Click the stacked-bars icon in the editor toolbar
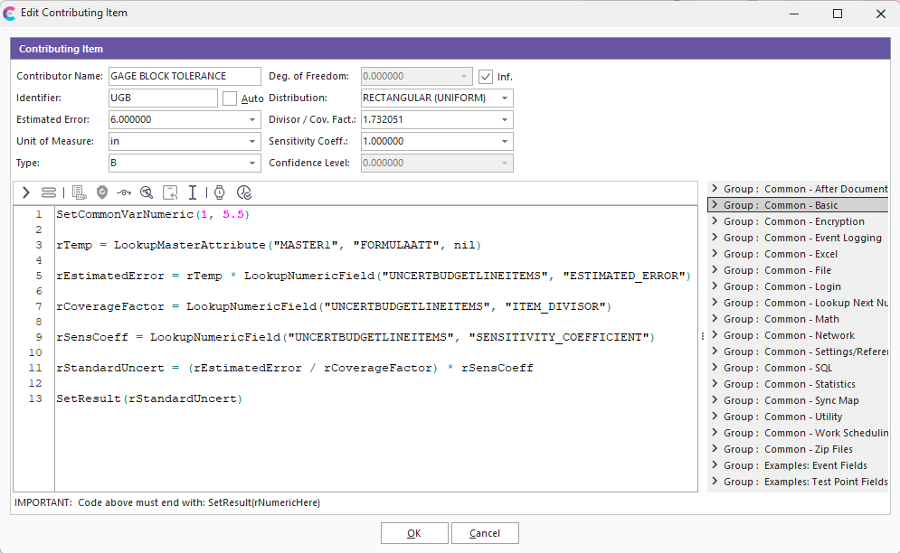This screenshot has height=553, width=900. (x=49, y=192)
